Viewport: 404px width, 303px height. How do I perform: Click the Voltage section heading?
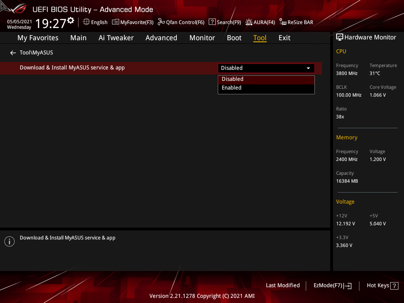(345, 202)
